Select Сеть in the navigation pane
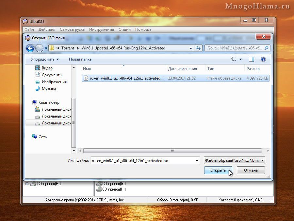The height and width of the screenshot is (221, 294). pyautogui.click(x=42, y=137)
